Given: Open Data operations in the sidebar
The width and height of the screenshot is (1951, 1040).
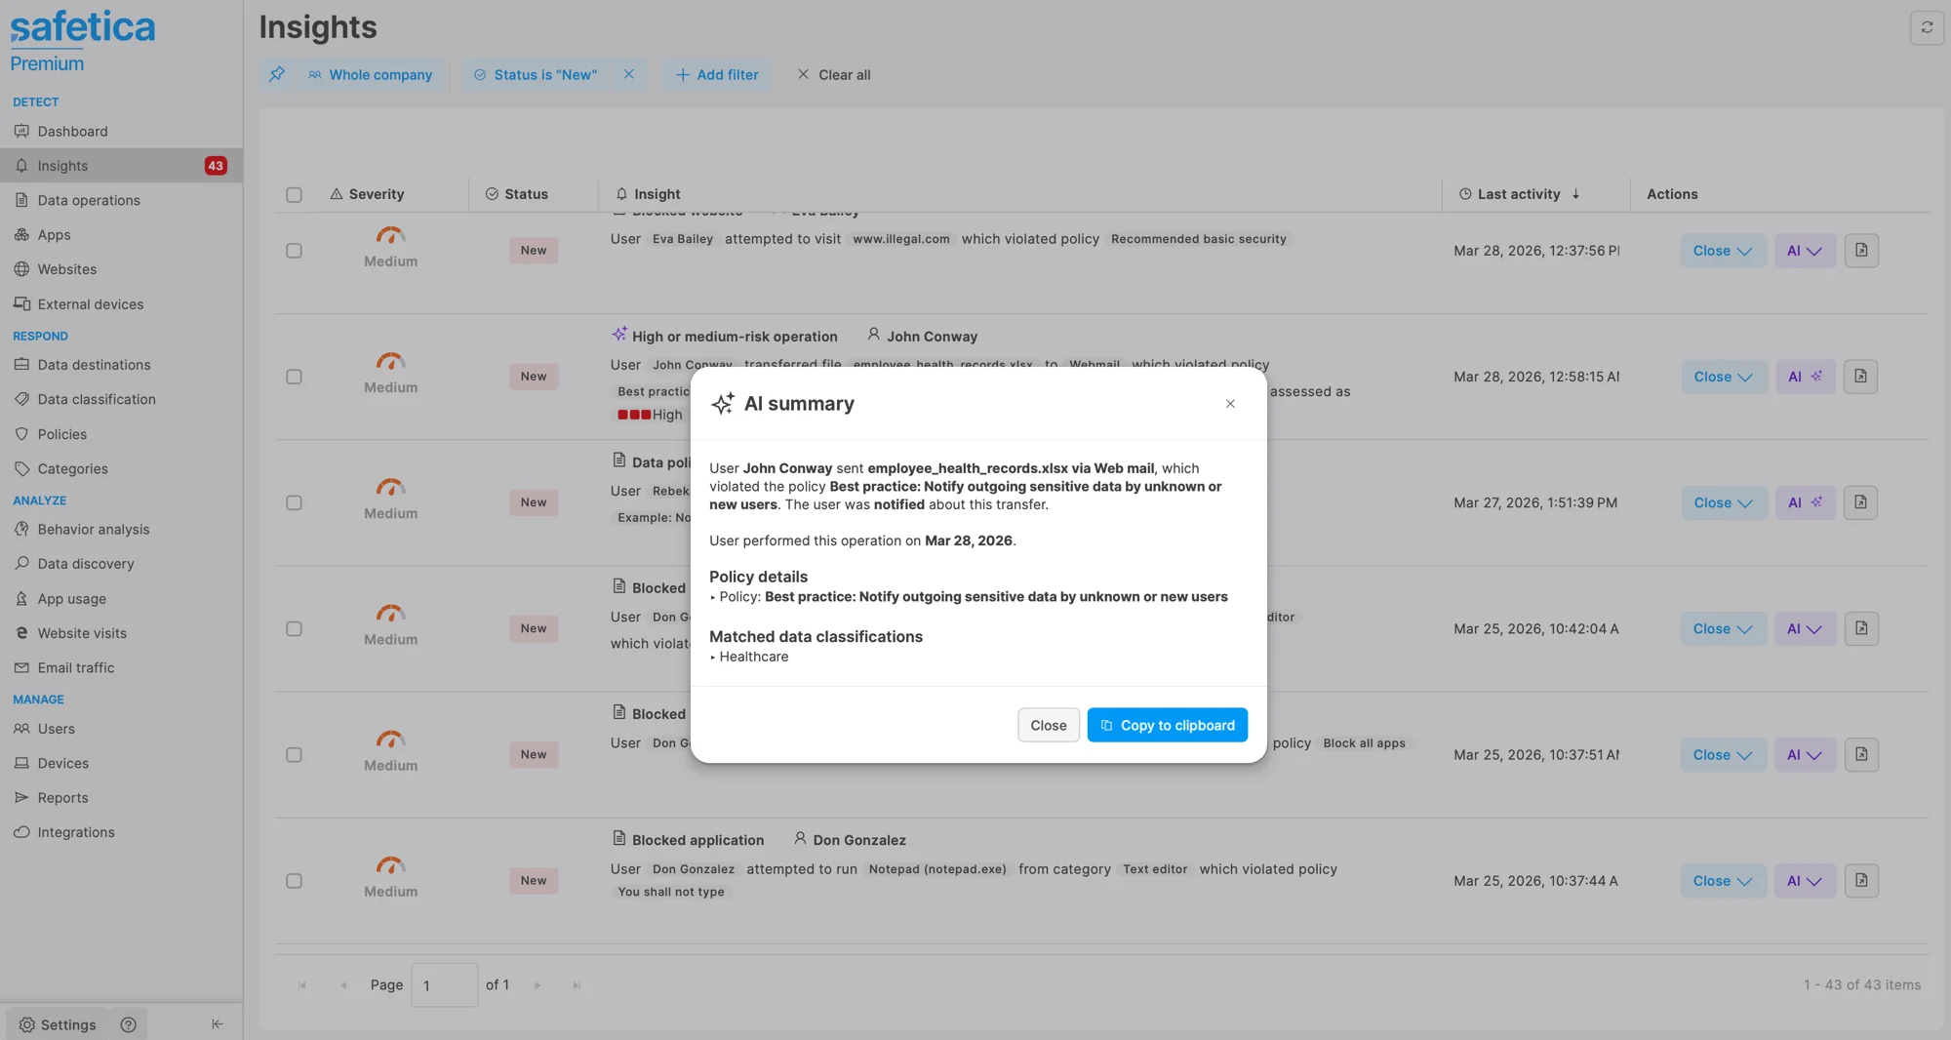Looking at the screenshot, I should [x=89, y=200].
